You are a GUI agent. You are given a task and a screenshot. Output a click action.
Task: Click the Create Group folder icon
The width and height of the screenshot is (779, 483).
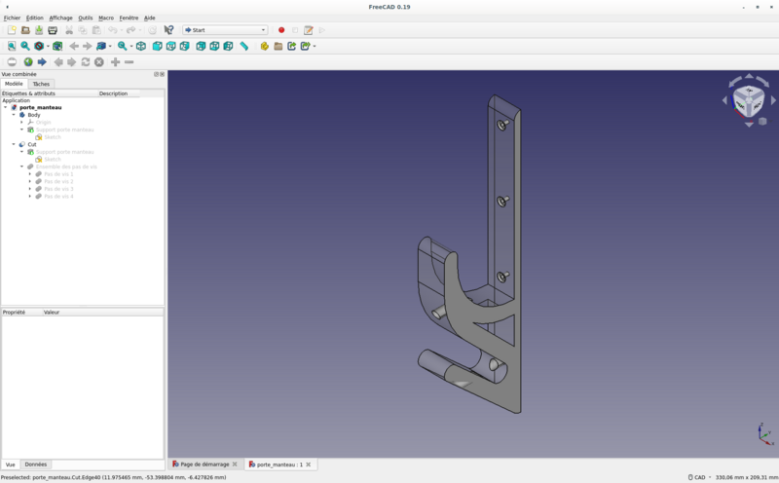[x=278, y=46]
